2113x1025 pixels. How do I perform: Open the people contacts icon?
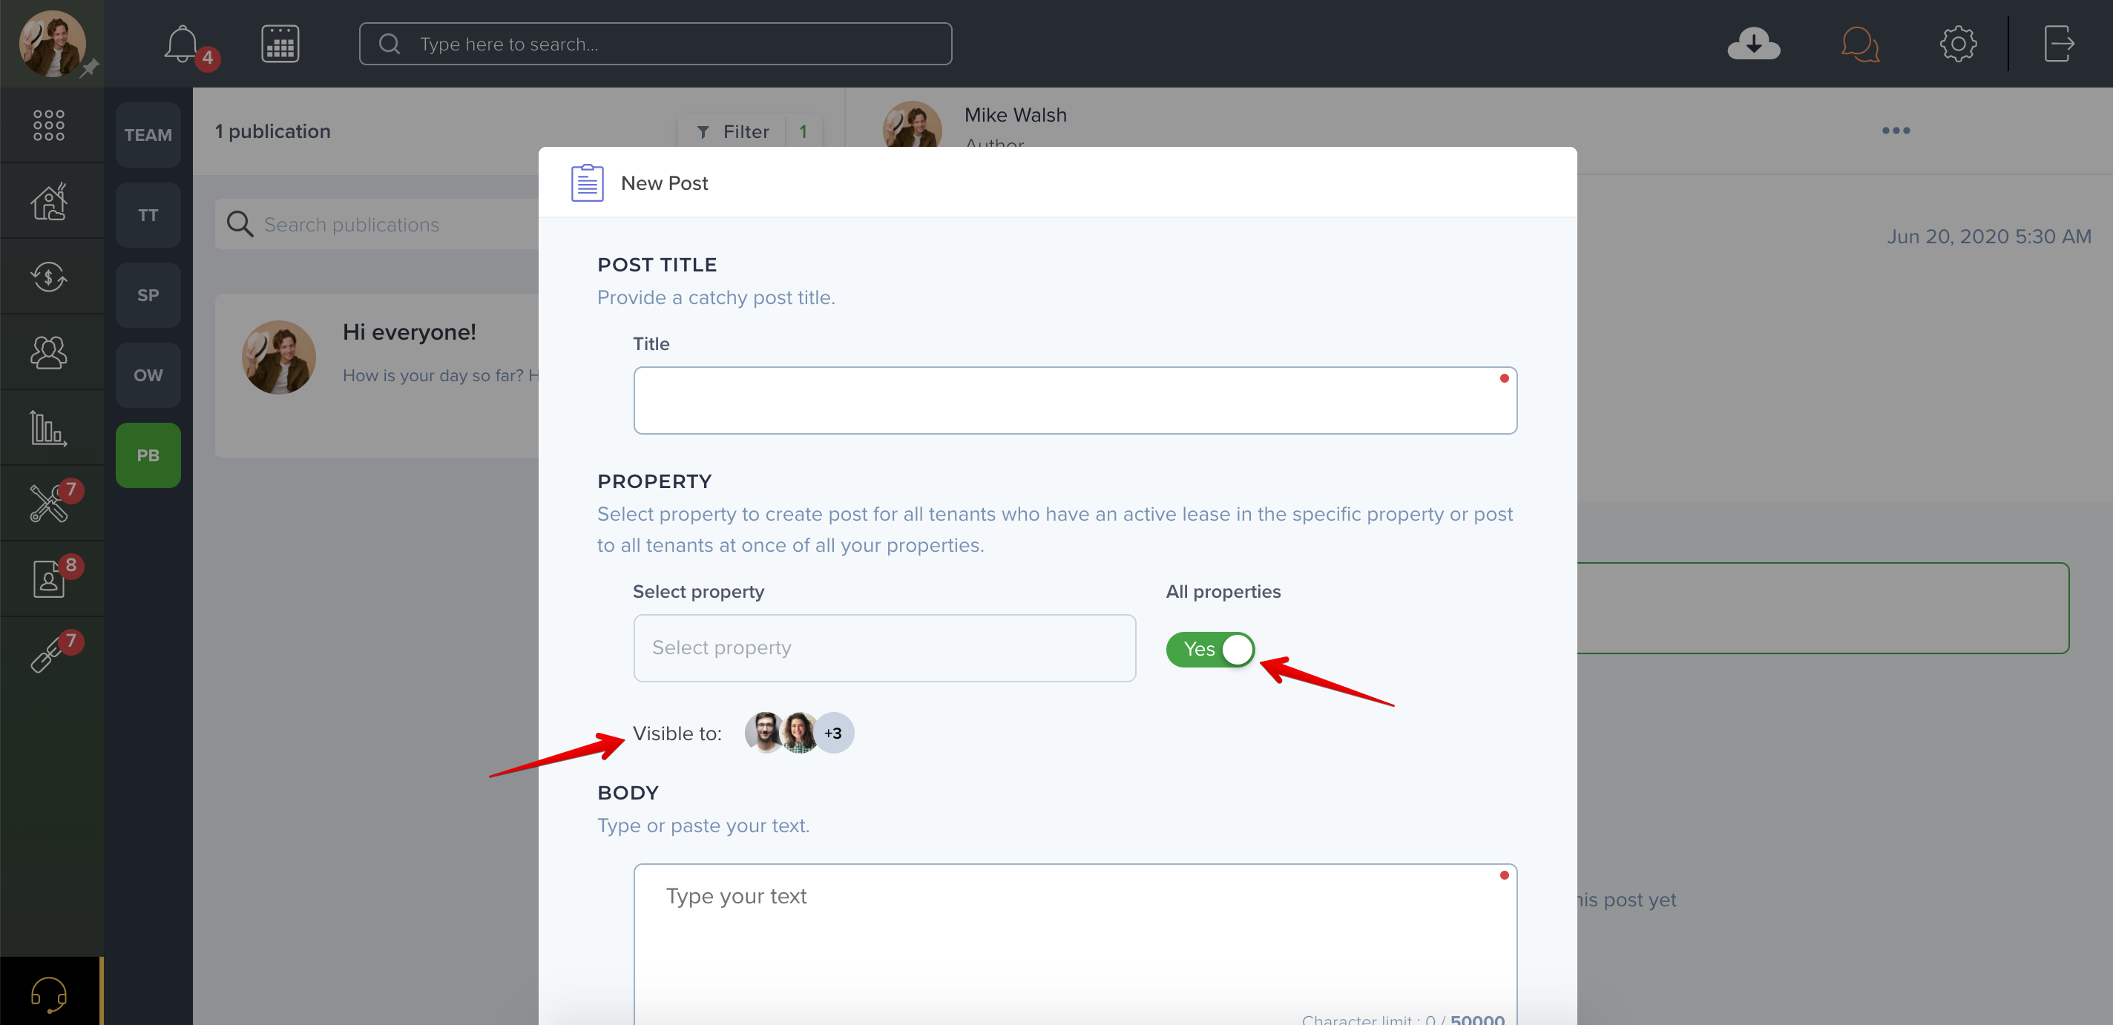click(x=49, y=352)
